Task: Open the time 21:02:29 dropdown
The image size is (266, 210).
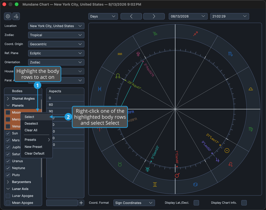Action: (x=230, y=16)
